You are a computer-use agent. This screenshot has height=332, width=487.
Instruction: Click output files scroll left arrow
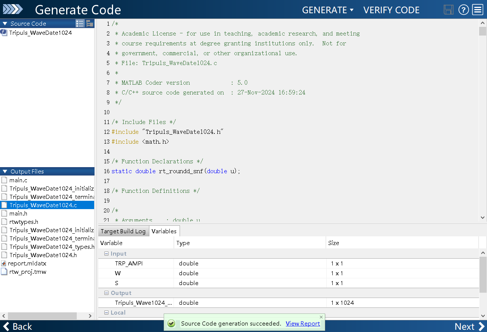[x=4, y=316]
